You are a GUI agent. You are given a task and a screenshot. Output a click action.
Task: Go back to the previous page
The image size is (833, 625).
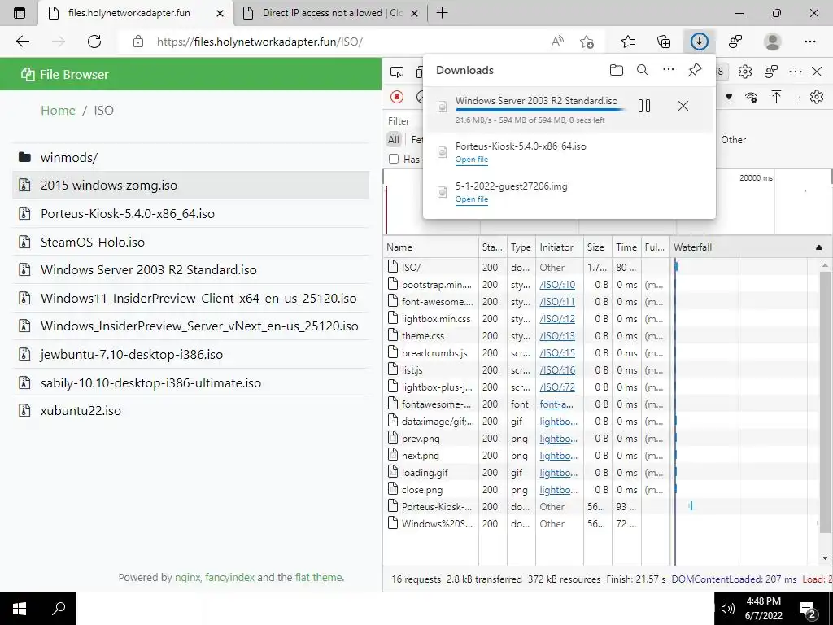[x=23, y=42]
